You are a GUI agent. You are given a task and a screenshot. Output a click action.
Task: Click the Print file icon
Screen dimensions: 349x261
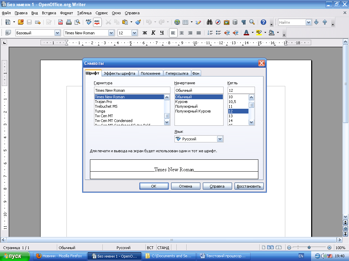pyautogui.click(x=69, y=22)
